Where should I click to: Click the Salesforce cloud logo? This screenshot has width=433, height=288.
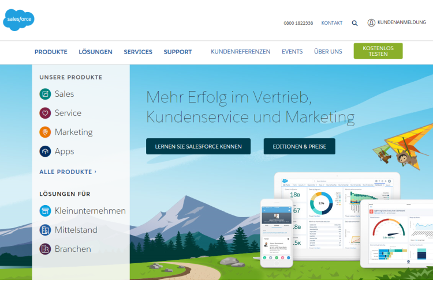(x=19, y=20)
